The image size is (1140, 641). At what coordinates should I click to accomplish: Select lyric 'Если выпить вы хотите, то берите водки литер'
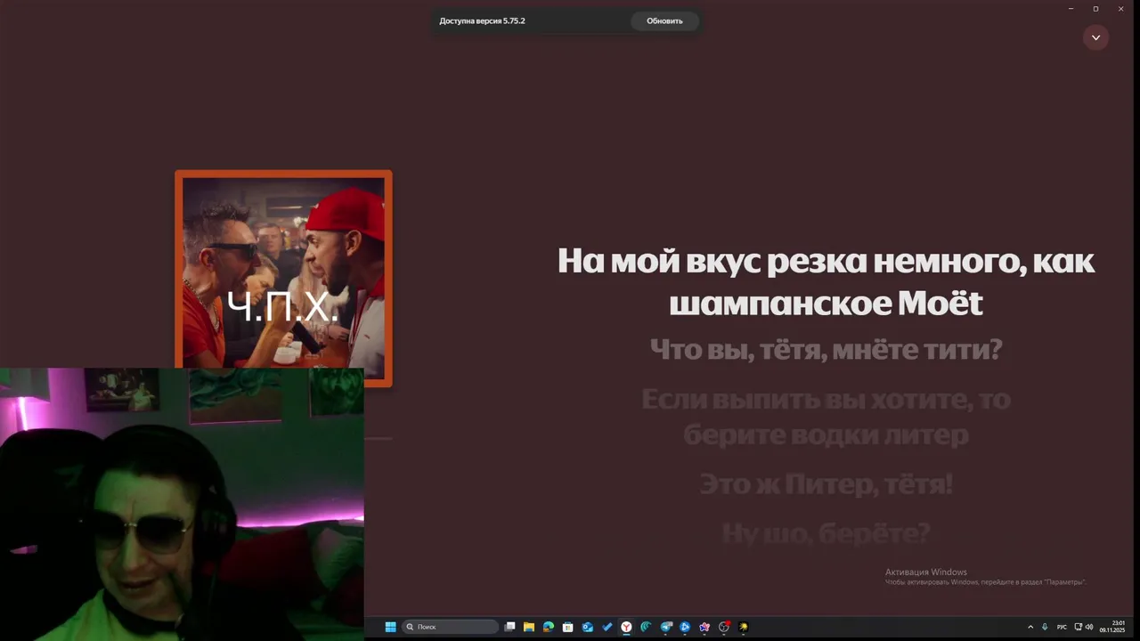tap(826, 418)
